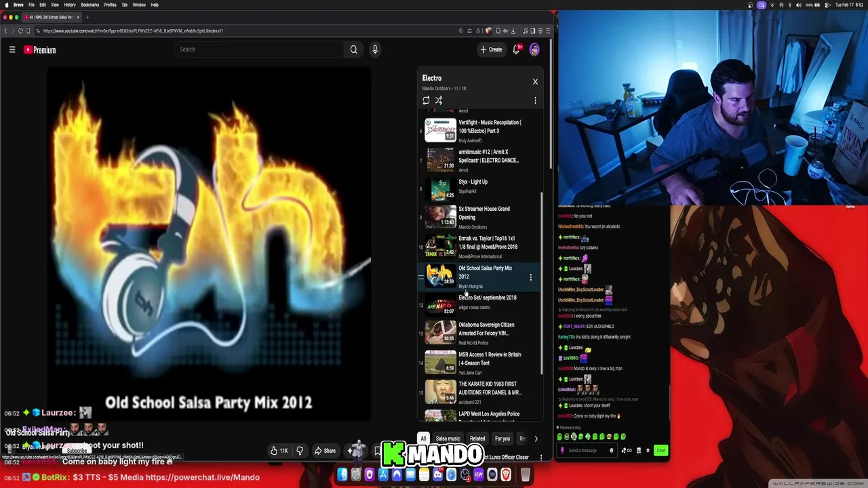Toggle shuffle playlist in Electro panel
Viewport: 868px width, 488px height.
pyautogui.click(x=439, y=100)
